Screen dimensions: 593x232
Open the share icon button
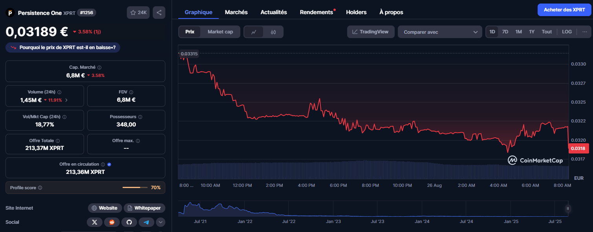pos(159,13)
